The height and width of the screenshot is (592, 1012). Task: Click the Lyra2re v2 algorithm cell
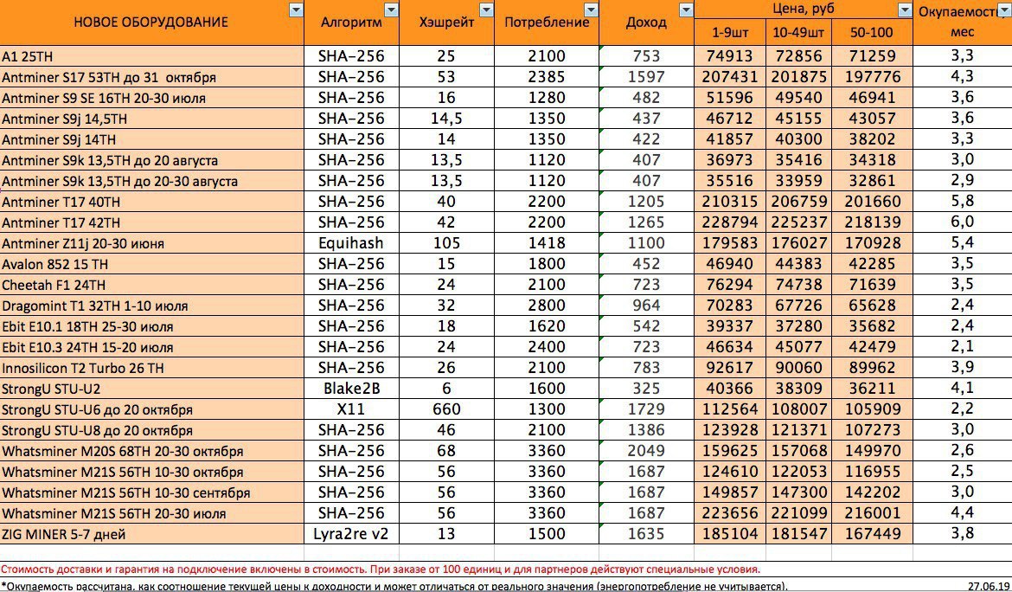(x=351, y=534)
